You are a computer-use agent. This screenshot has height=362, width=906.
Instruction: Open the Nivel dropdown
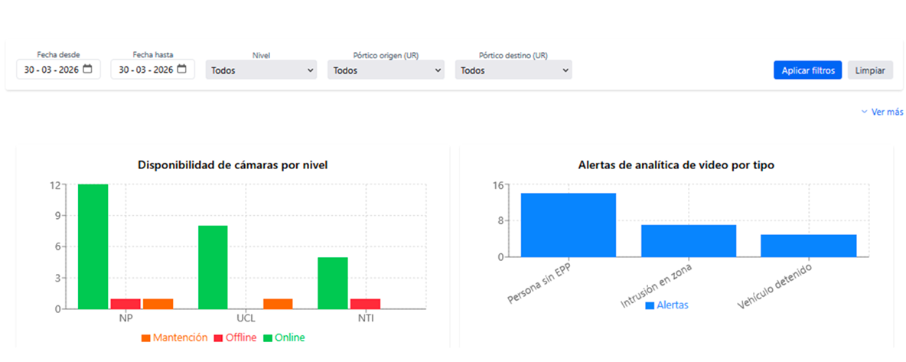point(261,70)
